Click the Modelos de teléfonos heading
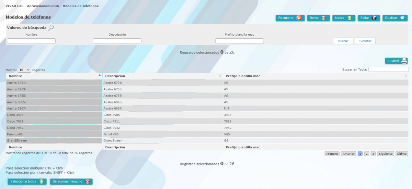The image size is (412, 189). coord(28,17)
